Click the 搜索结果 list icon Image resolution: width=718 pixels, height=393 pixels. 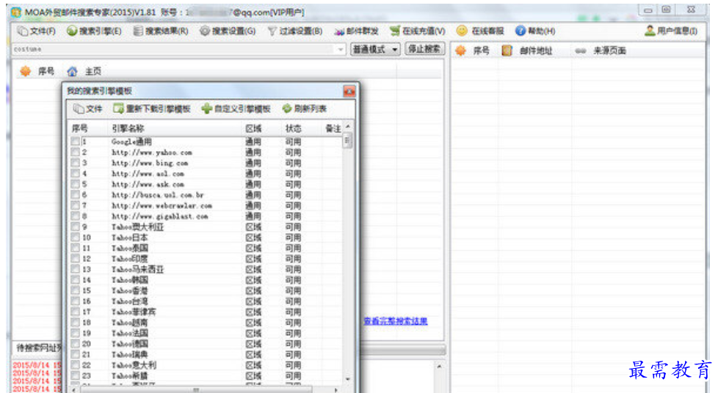pyautogui.click(x=138, y=31)
